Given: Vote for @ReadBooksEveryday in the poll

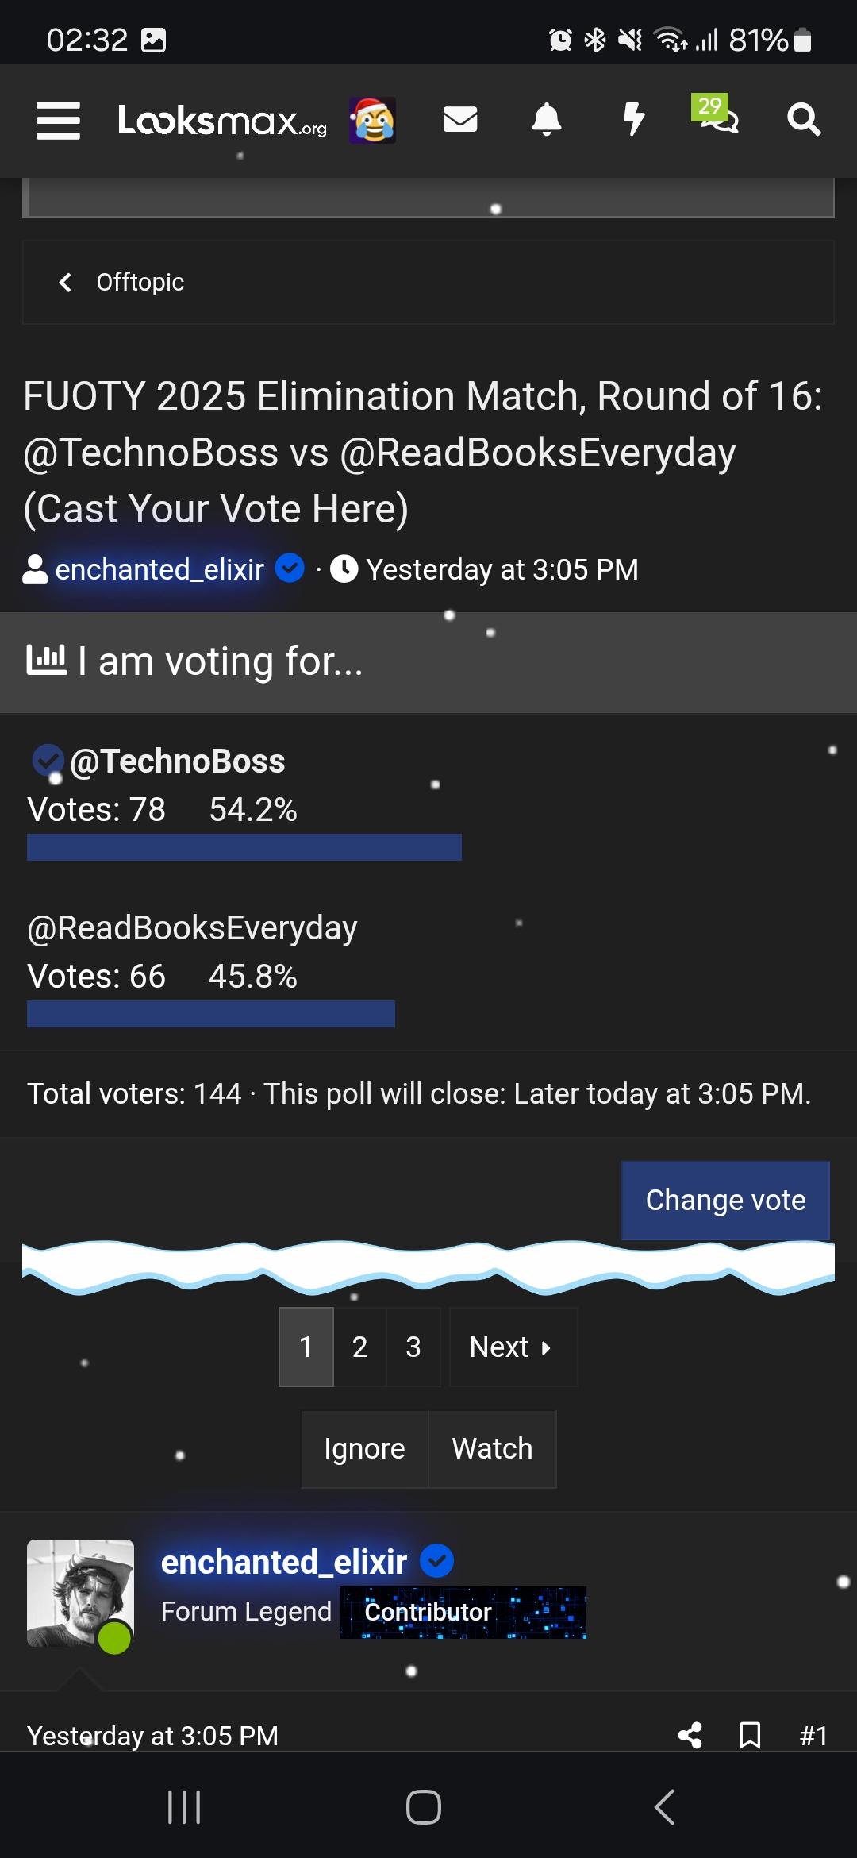Looking at the screenshot, I should click(x=191, y=927).
